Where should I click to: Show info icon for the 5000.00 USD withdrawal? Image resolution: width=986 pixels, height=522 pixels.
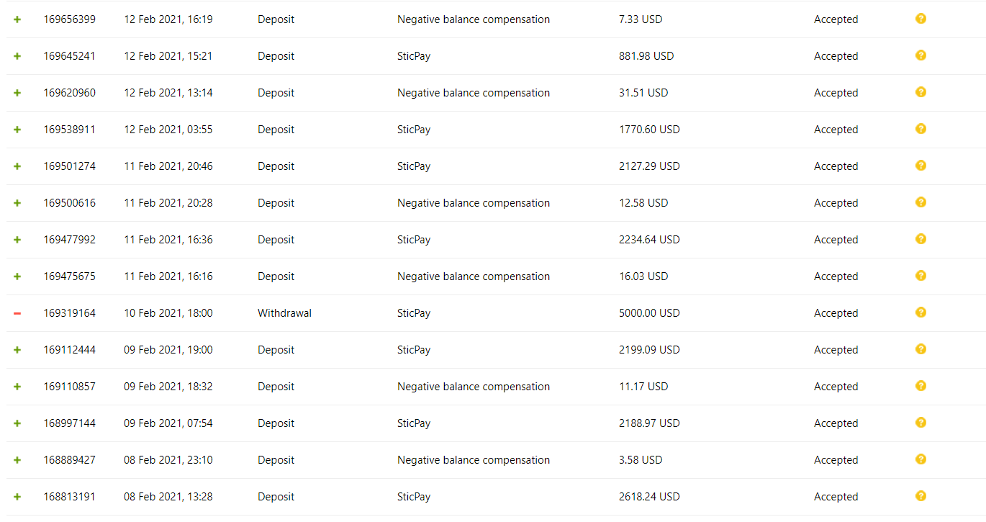[921, 312]
